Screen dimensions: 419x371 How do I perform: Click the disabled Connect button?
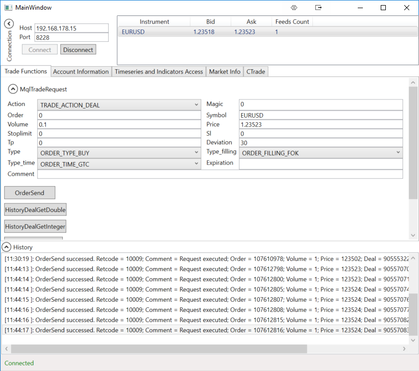(39, 49)
